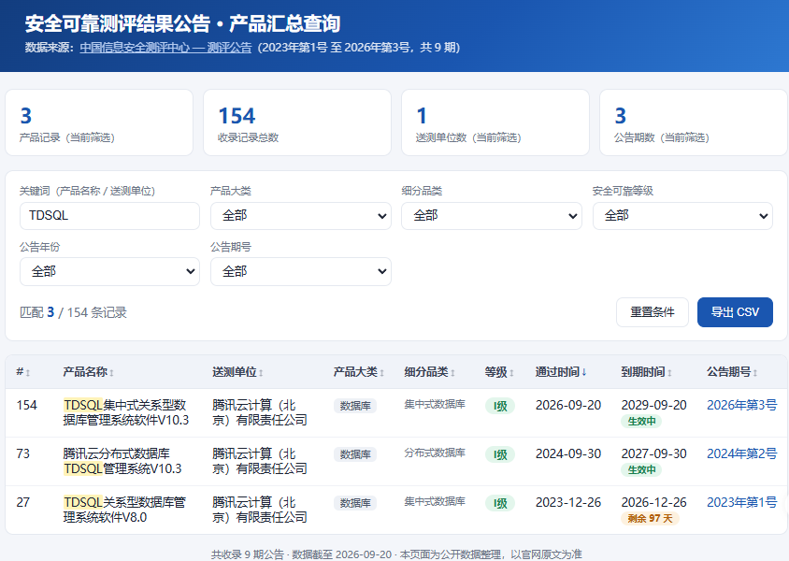Open the 公告年份 dropdown
Image resolution: width=789 pixels, height=561 pixels.
[109, 272]
